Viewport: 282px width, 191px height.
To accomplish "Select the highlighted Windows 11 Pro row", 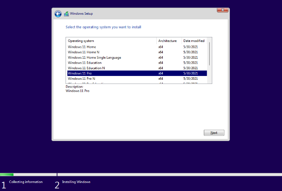I will [x=80, y=73].
